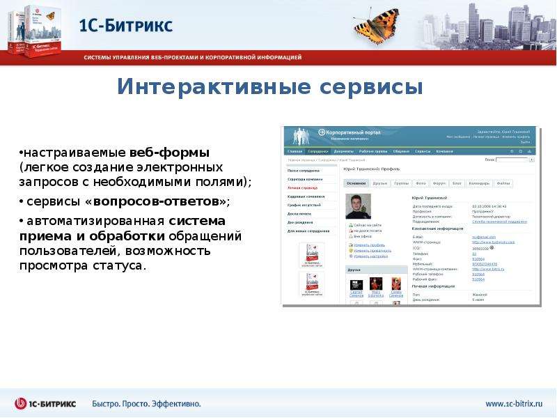Click the employee profile photo
Image resolution: width=557 pixels, height=418 pixels.
tap(358, 206)
